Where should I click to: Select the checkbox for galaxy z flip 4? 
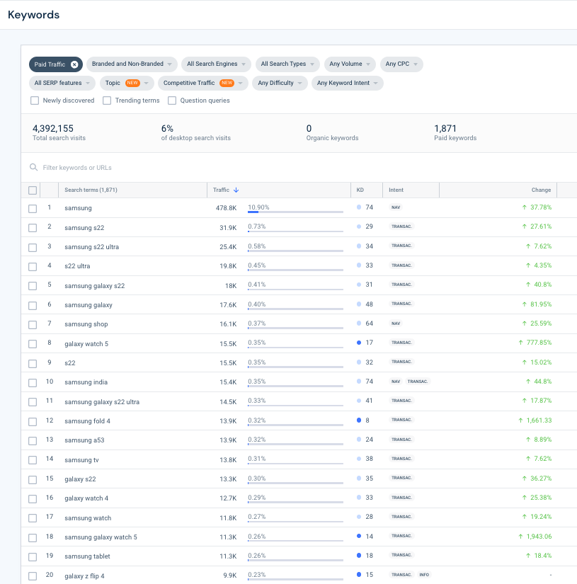(x=33, y=576)
